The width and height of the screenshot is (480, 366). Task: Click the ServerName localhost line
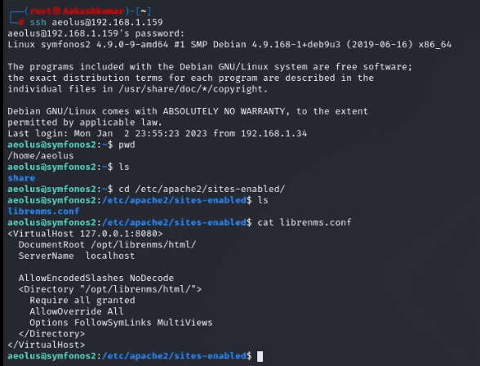(x=77, y=256)
